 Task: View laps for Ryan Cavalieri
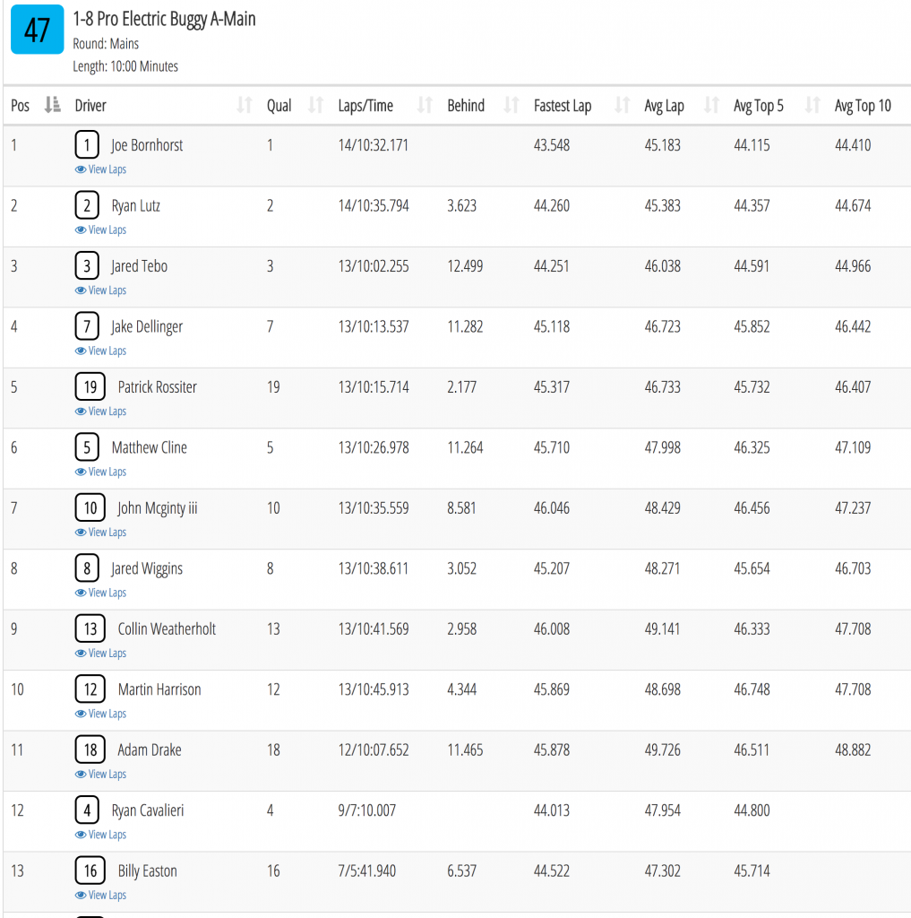point(100,835)
